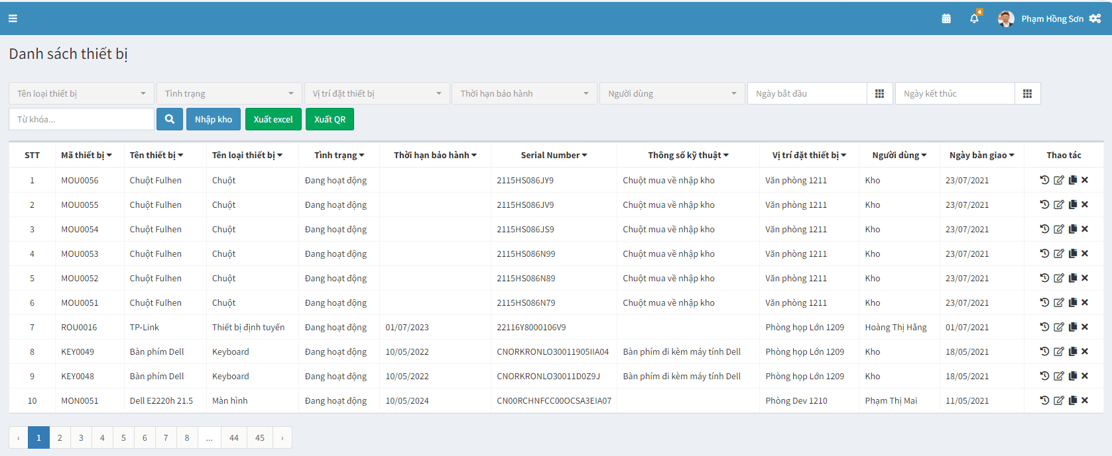1112x456 pixels.
Task: Expand the Người dùng filter dropdown
Action: pos(672,93)
